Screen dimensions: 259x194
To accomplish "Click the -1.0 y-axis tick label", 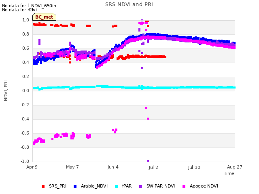I will (x=25, y=161).
